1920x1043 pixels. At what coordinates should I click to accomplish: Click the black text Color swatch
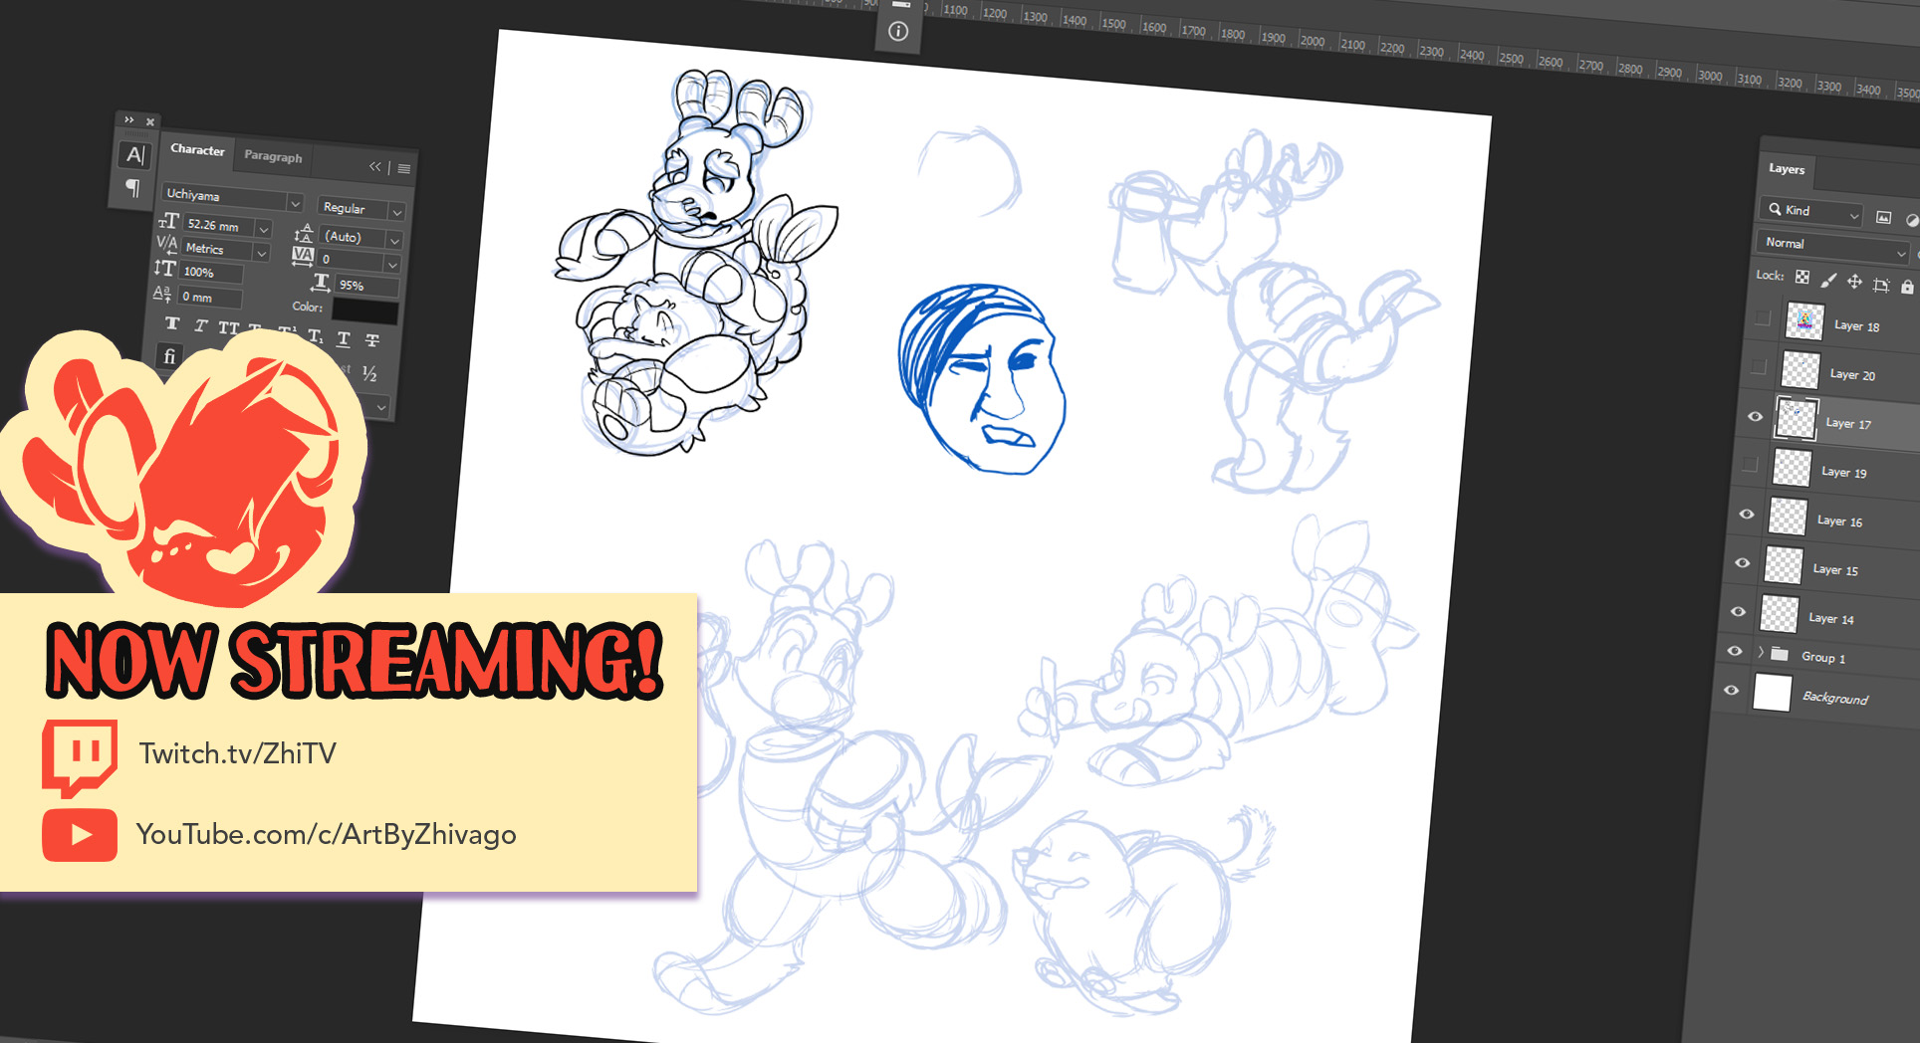coord(364,313)
